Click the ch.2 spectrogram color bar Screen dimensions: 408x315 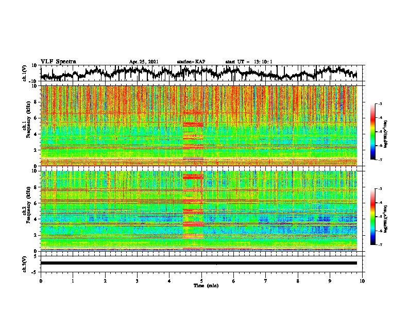coord(372,217)
